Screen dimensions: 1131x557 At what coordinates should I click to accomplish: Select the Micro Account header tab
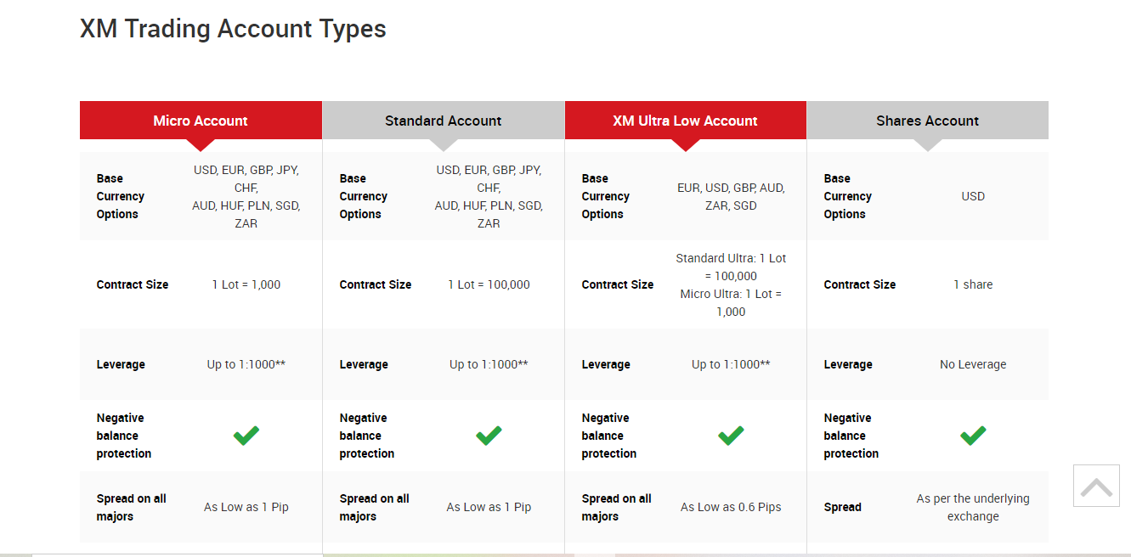point(201,121)
